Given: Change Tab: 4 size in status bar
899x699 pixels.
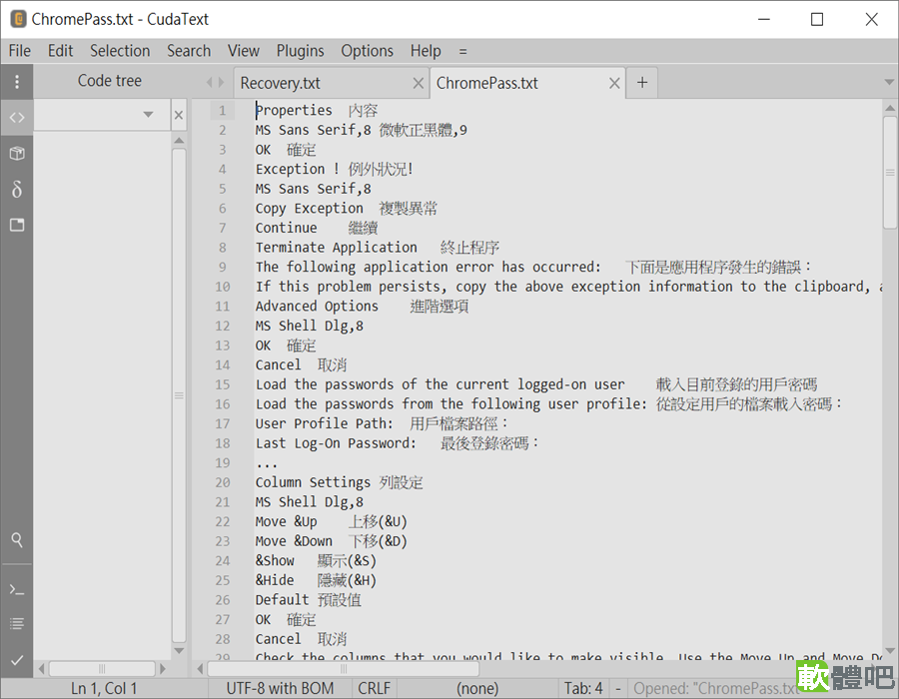Looking at the screenshot, I should (583, 688).
